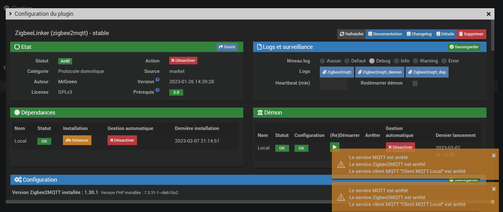
Task: Open the plugin Documentation
Action: pos(385,34)
